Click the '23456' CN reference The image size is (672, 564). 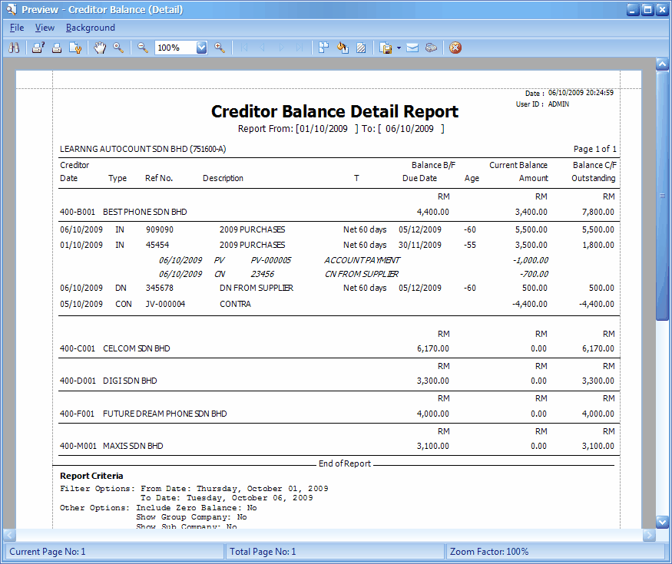pos(263,274)
